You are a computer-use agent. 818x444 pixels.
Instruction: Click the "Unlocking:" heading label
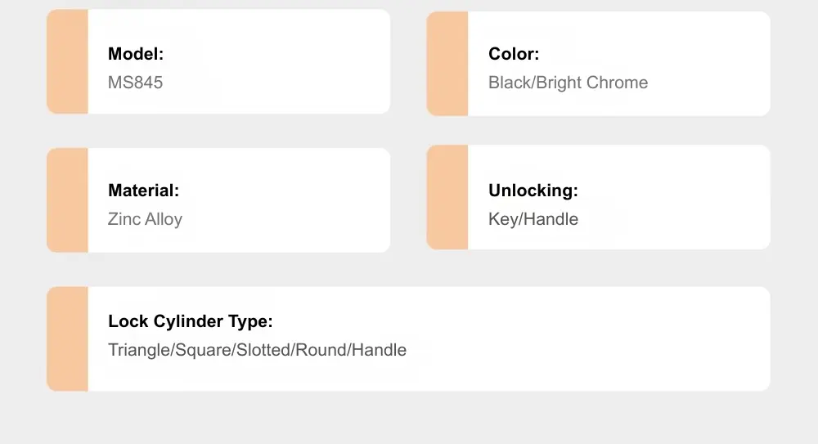[533, 191]
